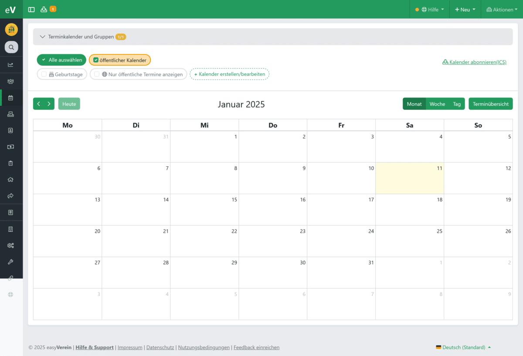Open the statistics chart icon in sidebar
The image size is (523, 356).
(11, 65)
